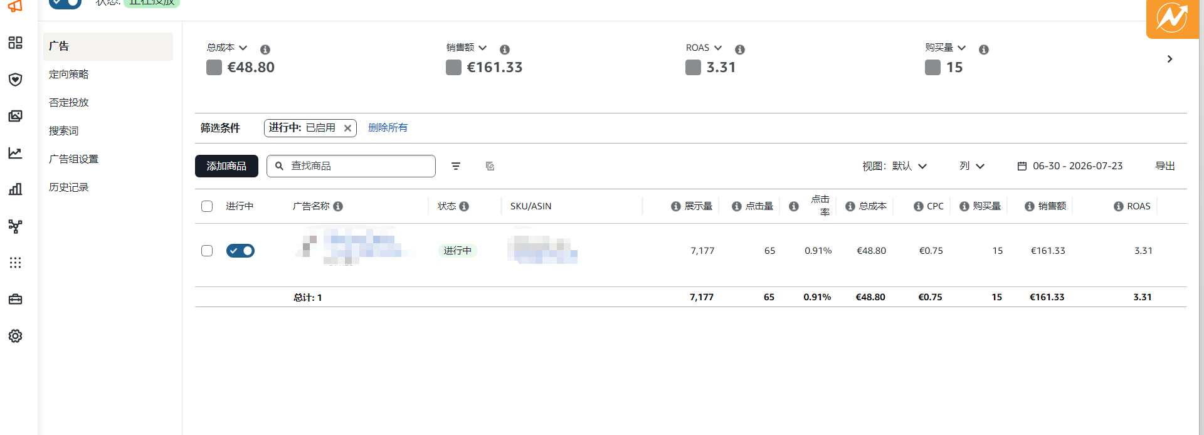Click grey color swatch beside 3.31
Viewport: 1204px width, 435px height.
[693, 68]
